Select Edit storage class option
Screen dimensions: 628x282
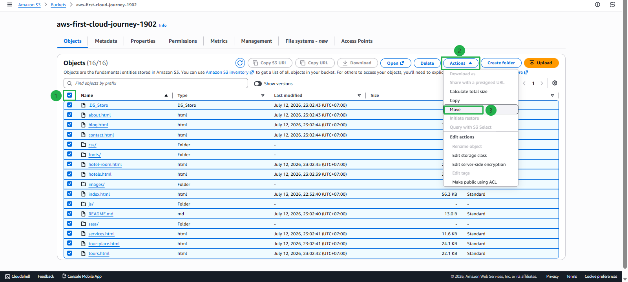click(x=481, y=155)
